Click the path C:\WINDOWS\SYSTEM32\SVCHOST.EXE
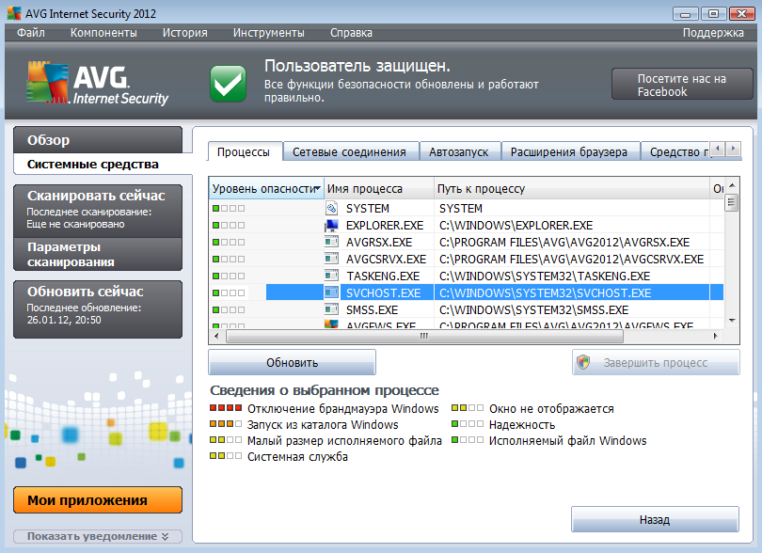Screen dimensions: 762x553 tap(546, 292)
